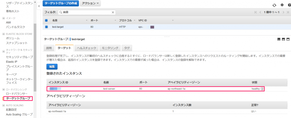
Task: Open the VPC ID column dropdown arrow
Action: pyautogui.click(x=173, y=20)
